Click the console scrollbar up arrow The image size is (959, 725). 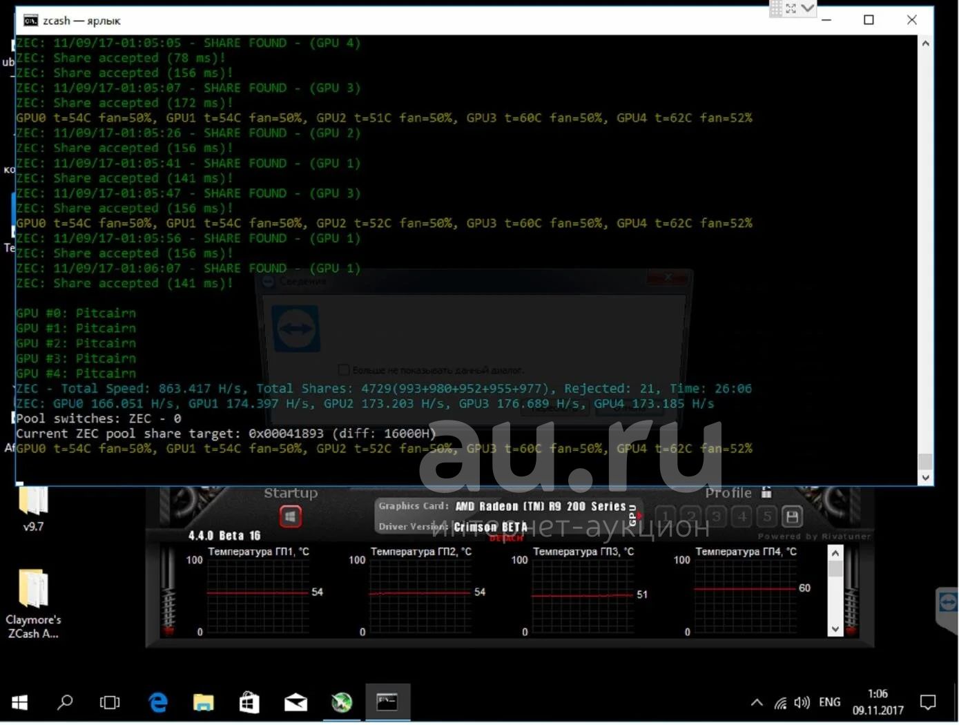coord(925,43)
